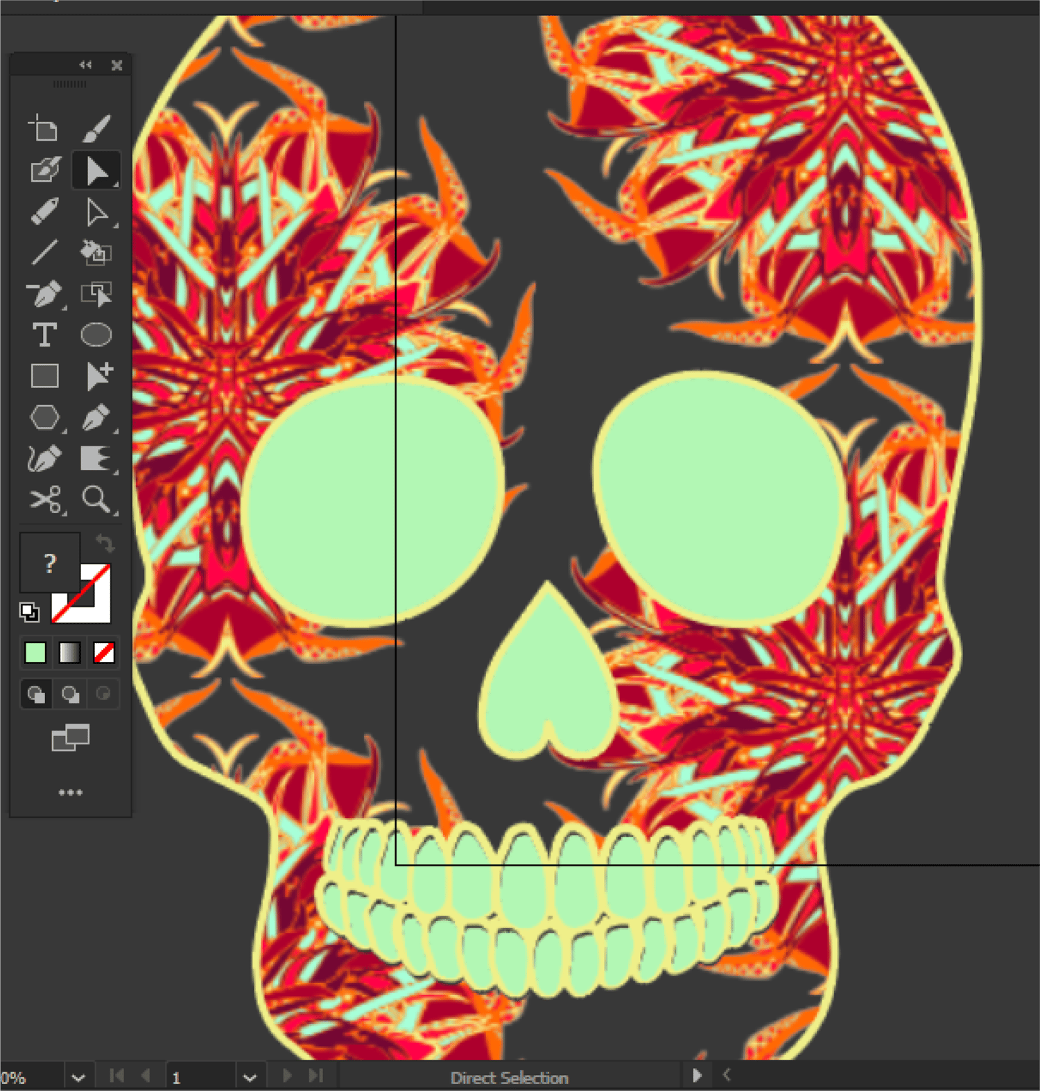Screen dimensions: 1040x1091
Task: Click the zoom percentage field
Action: point(32,1078)
